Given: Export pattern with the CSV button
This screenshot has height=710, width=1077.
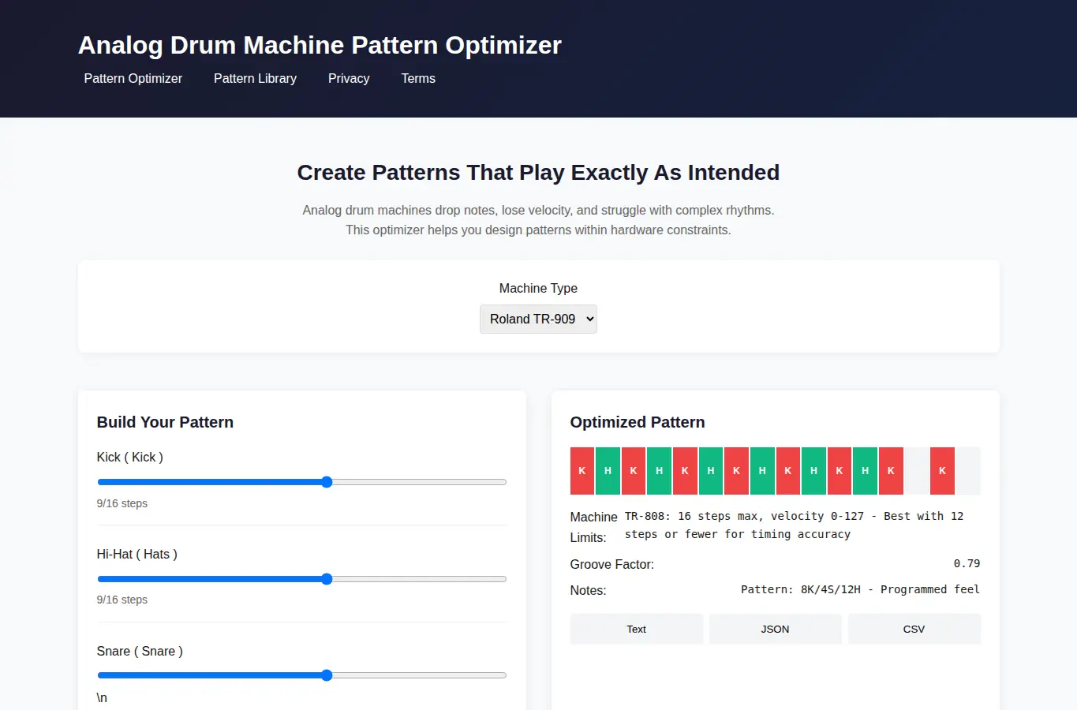Looking at the screenshot, I should click(914, 629).
